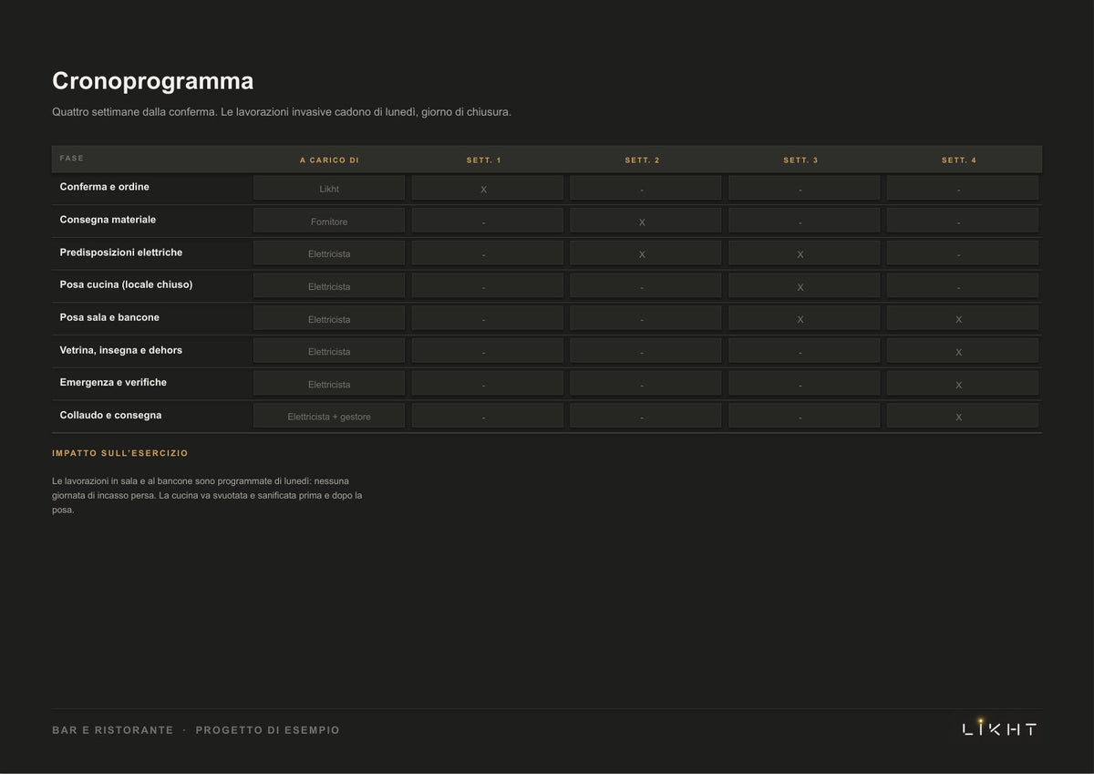Select the "Emergenza e verifiche" phase label

pyautogui.click(x=113, y=382)
